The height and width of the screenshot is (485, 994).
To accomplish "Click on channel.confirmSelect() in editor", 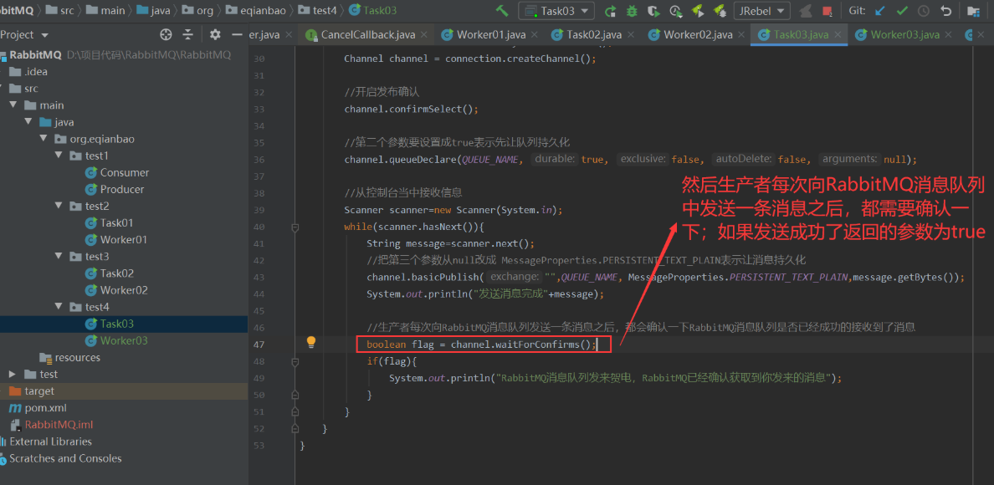I will 412,109.
